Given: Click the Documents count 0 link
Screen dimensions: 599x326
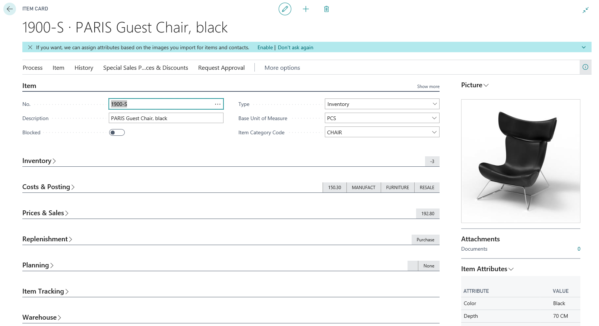Looking at the screenshot, I should [x=579, y=249].
